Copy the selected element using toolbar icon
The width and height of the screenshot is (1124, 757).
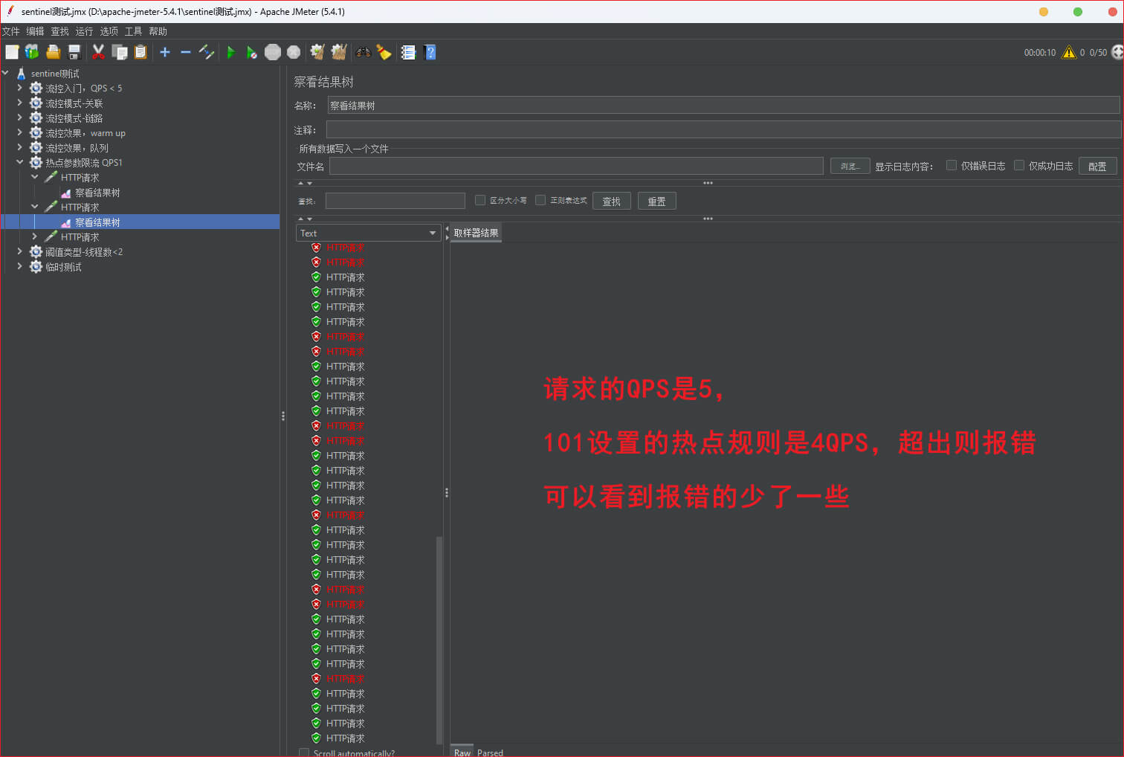119,52
